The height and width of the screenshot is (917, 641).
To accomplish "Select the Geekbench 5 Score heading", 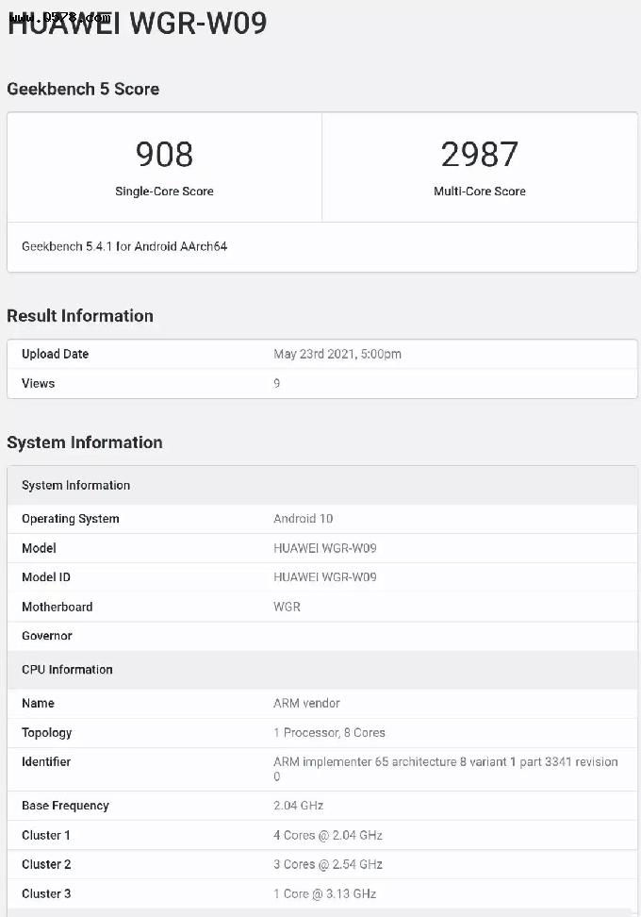I will click(83, 89).
